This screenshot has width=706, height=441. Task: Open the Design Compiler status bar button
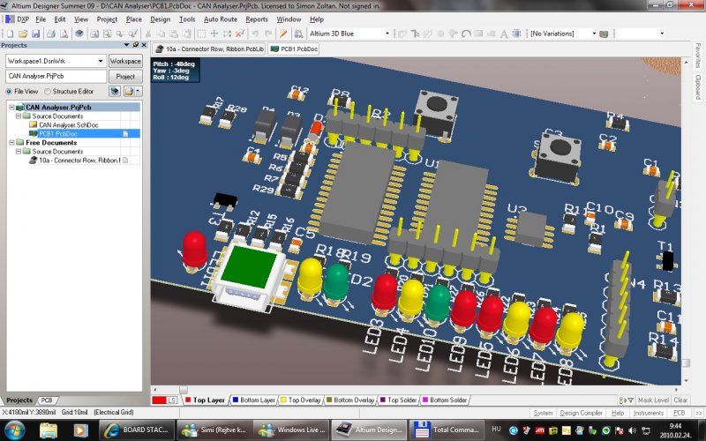point(581,413)
